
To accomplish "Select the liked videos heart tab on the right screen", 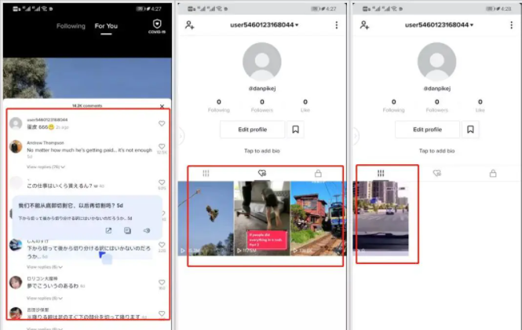I will pyautogui.click(x=436, y=174).
